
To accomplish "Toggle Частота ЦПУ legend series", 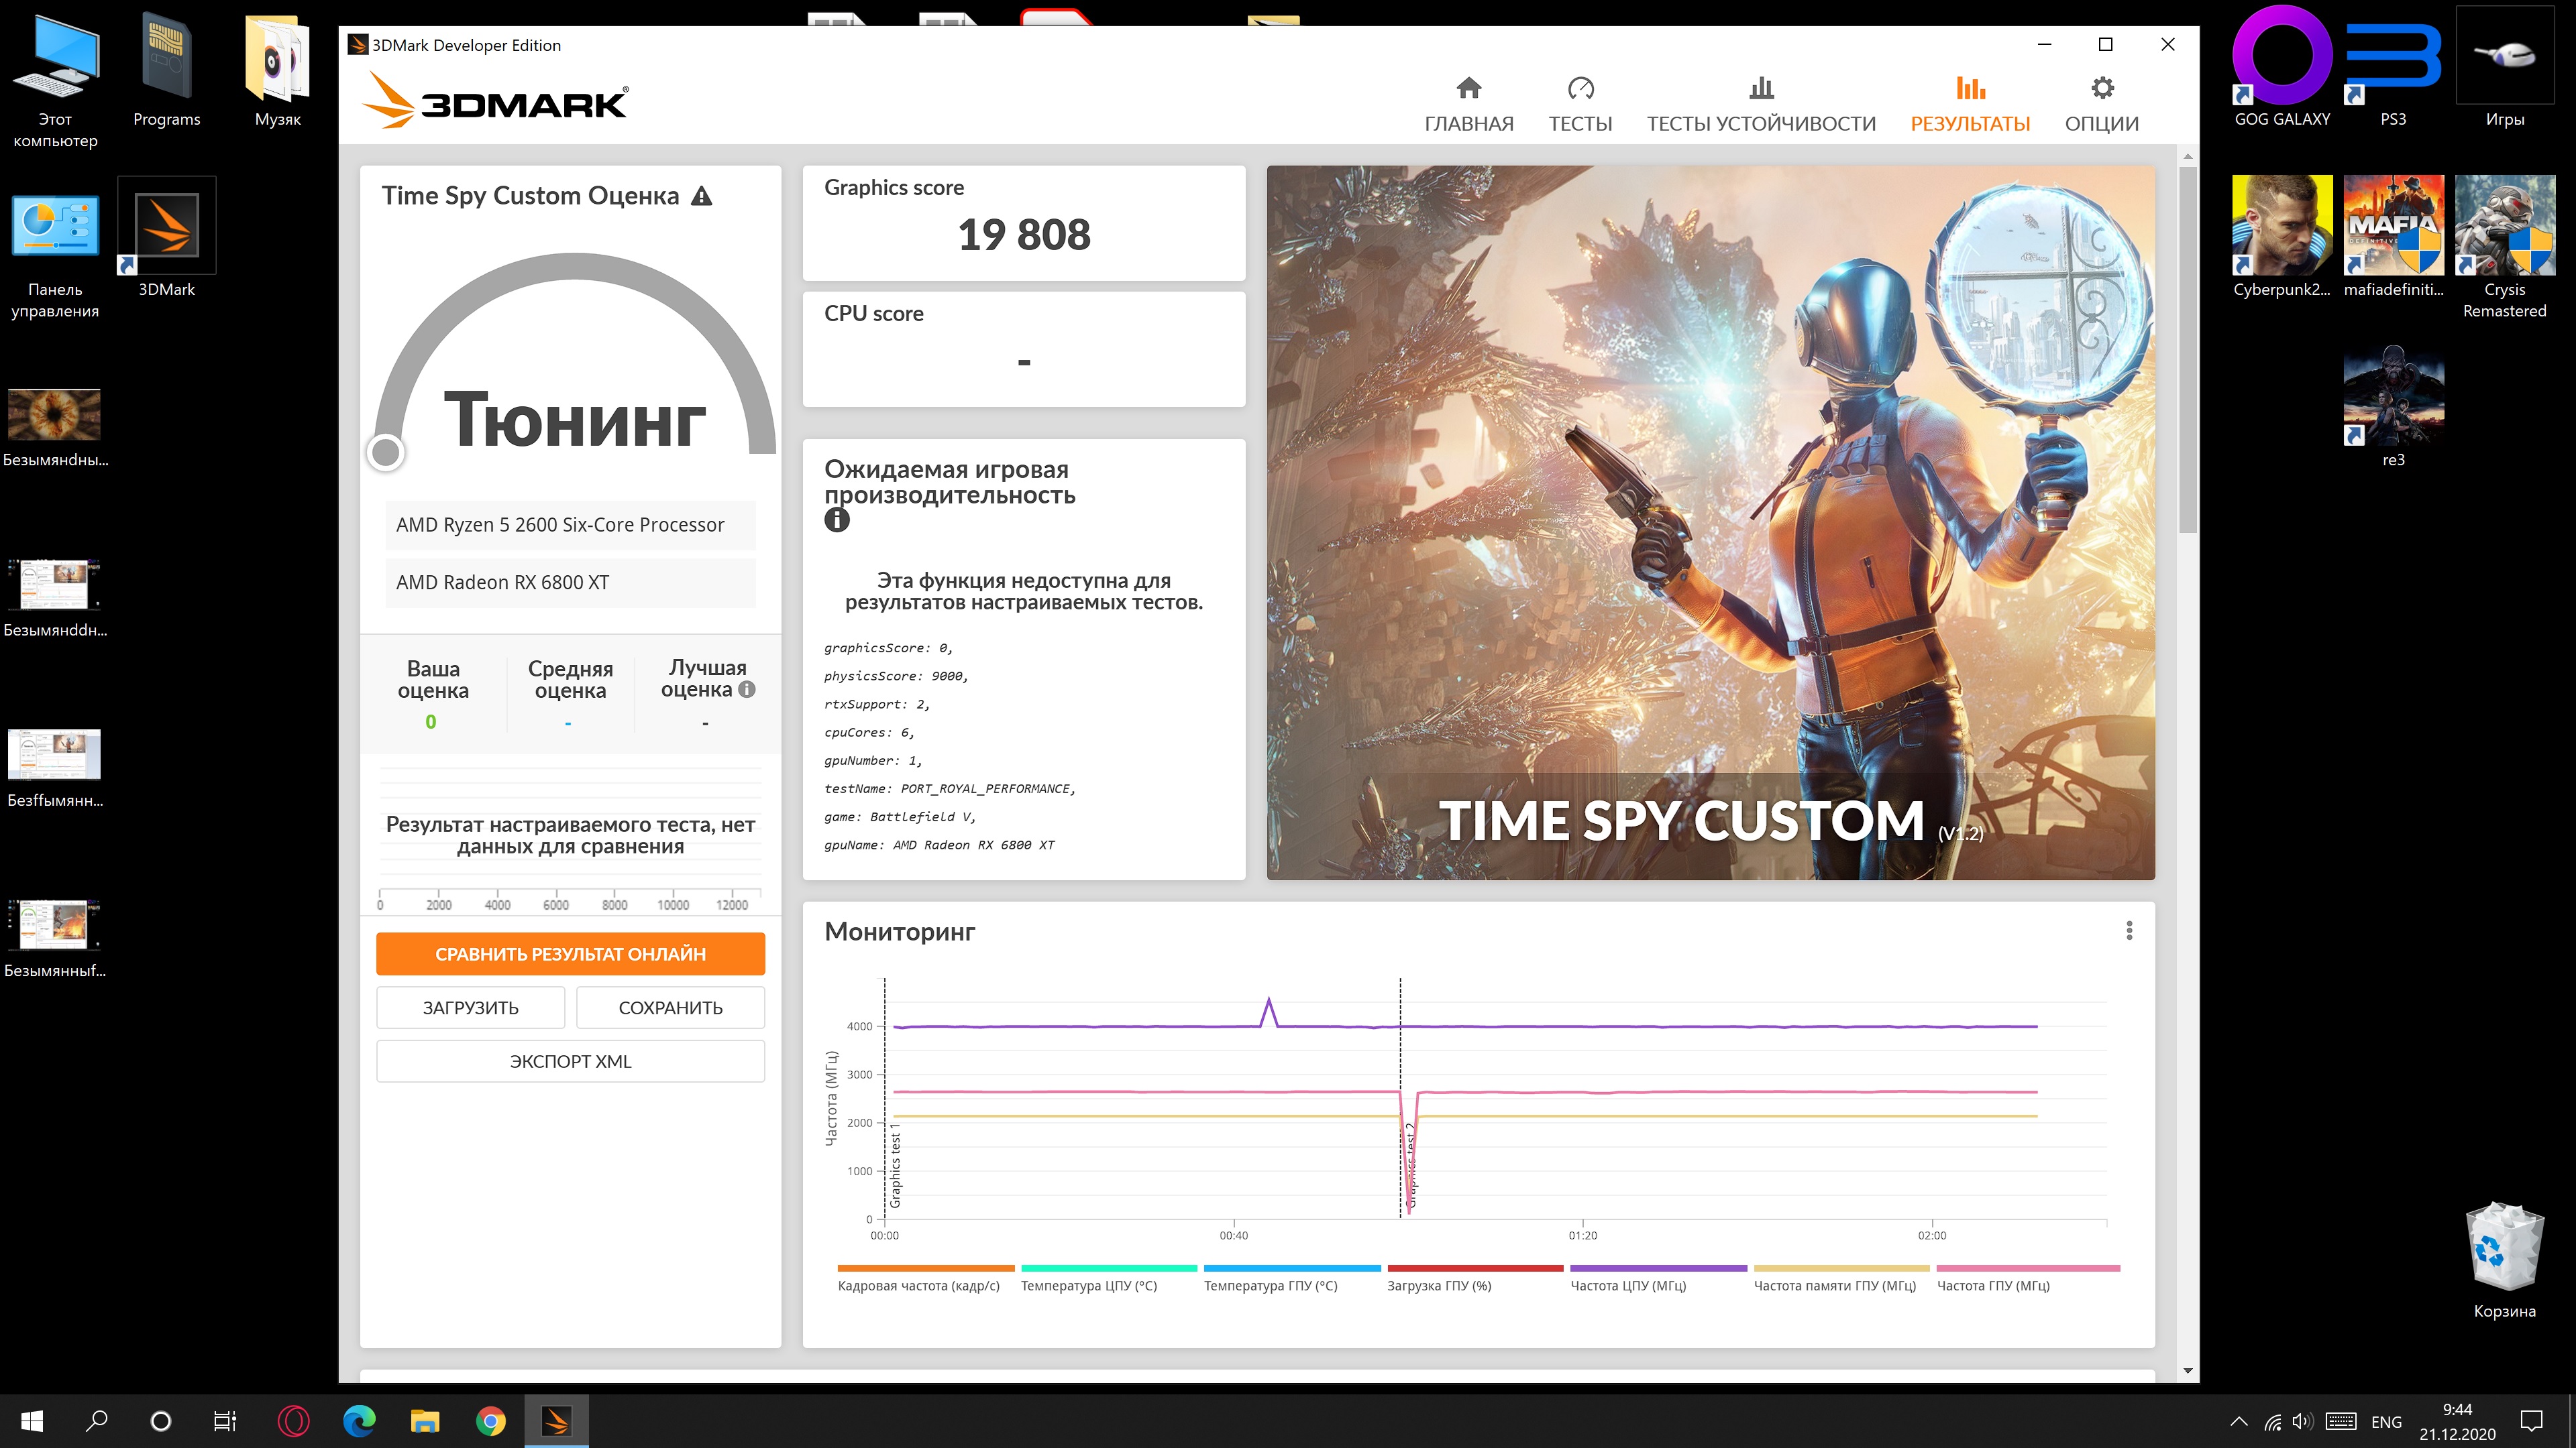I will tap(1627, 1285).
